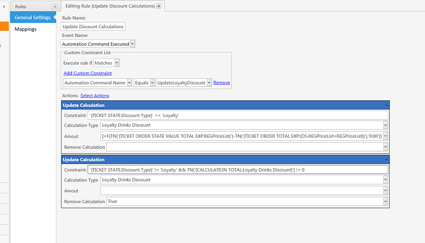Open second action's Amout dropdown arrow
This screenshot has width=425, height=243.
[x=385, y=191]
